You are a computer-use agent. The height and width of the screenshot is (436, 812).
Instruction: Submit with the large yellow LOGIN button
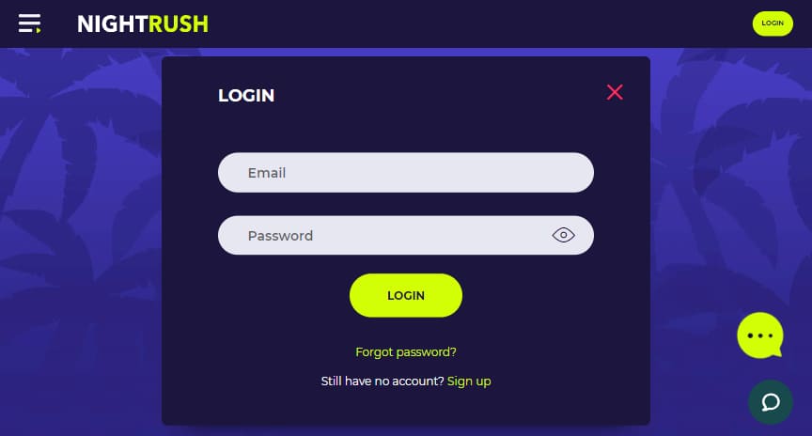[x=406, y=295]
